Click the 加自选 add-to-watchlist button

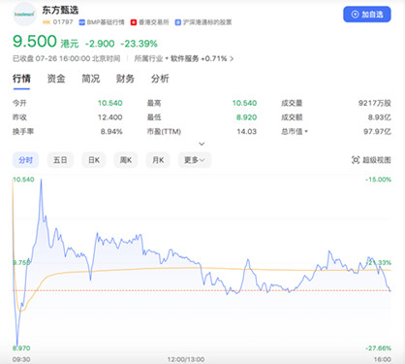pos(367,15)
